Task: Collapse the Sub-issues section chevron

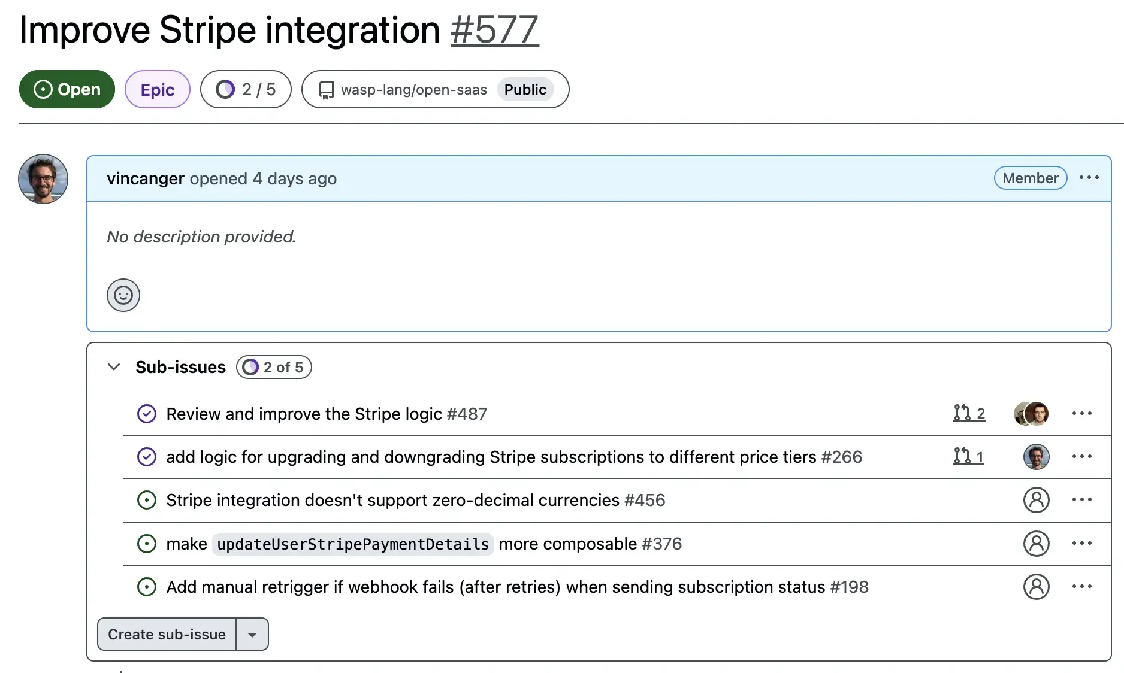Action: click(114, 367)
